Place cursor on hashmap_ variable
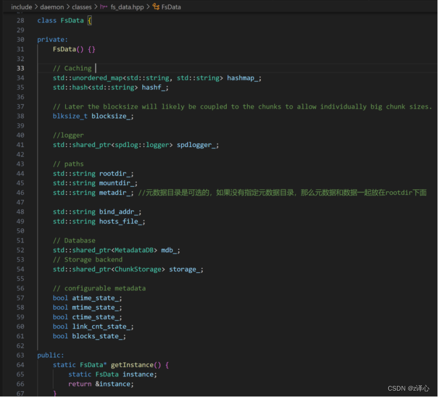The width and height of the screenshot is (438, 397). (x=244, y=78)
